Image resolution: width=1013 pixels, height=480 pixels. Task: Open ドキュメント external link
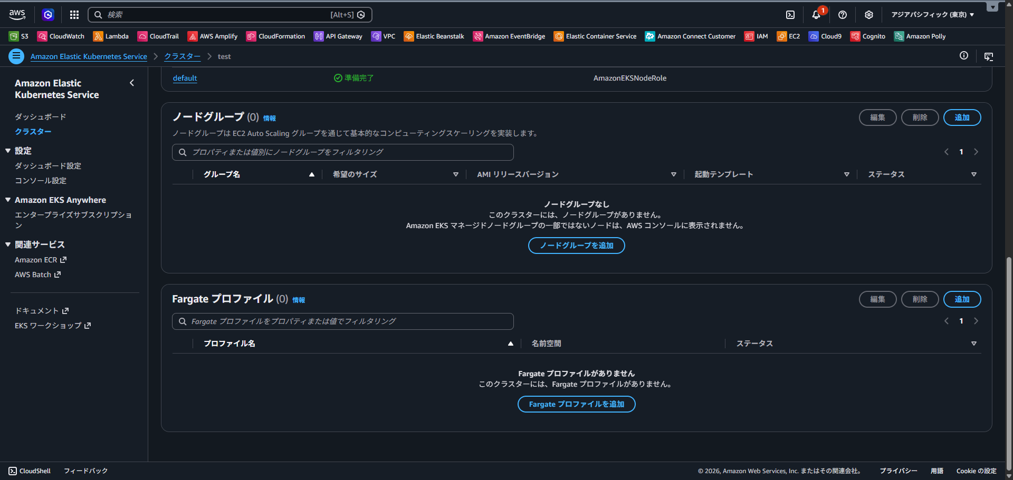tap(42, 311)
